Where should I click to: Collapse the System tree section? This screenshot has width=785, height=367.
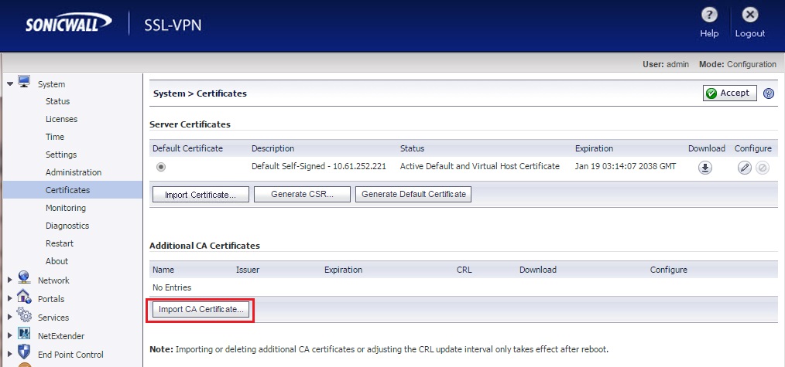[9, 83]
